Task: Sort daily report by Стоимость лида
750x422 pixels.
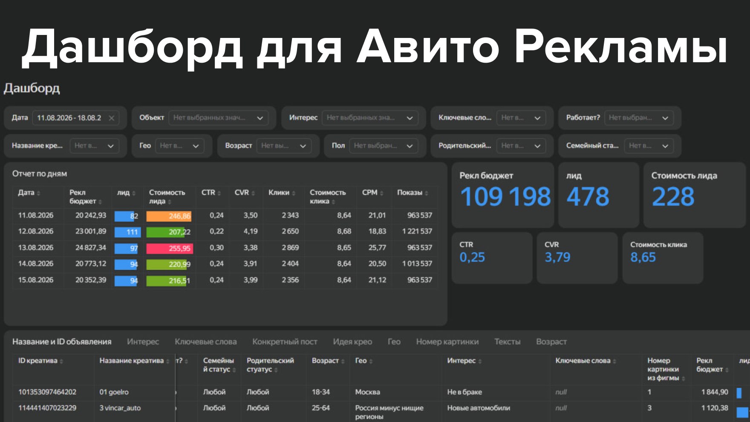Action: [x=167, y=197]
